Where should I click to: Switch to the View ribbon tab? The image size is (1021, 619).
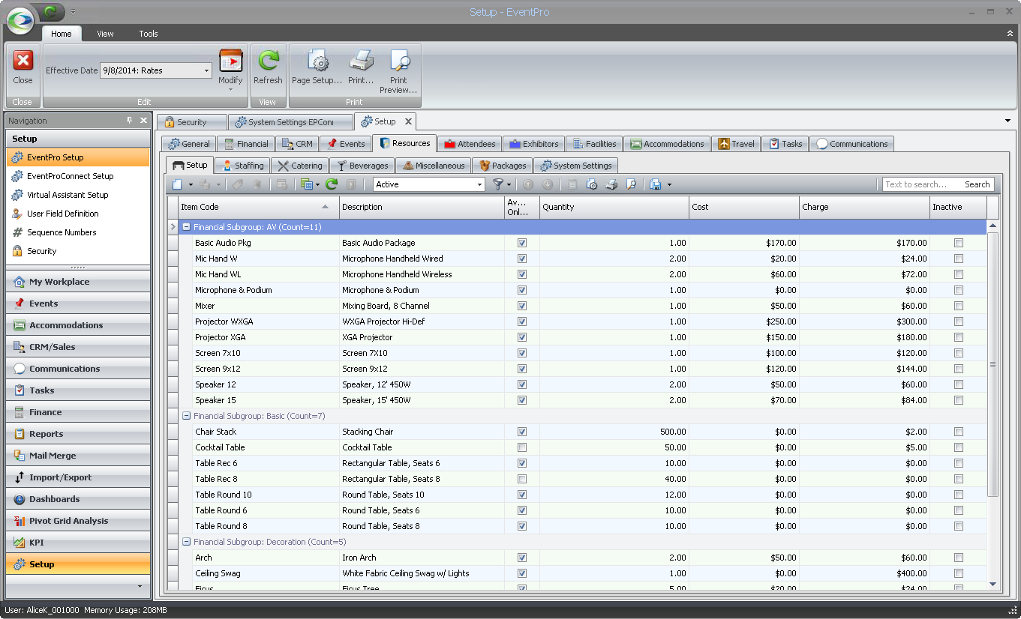105,34
